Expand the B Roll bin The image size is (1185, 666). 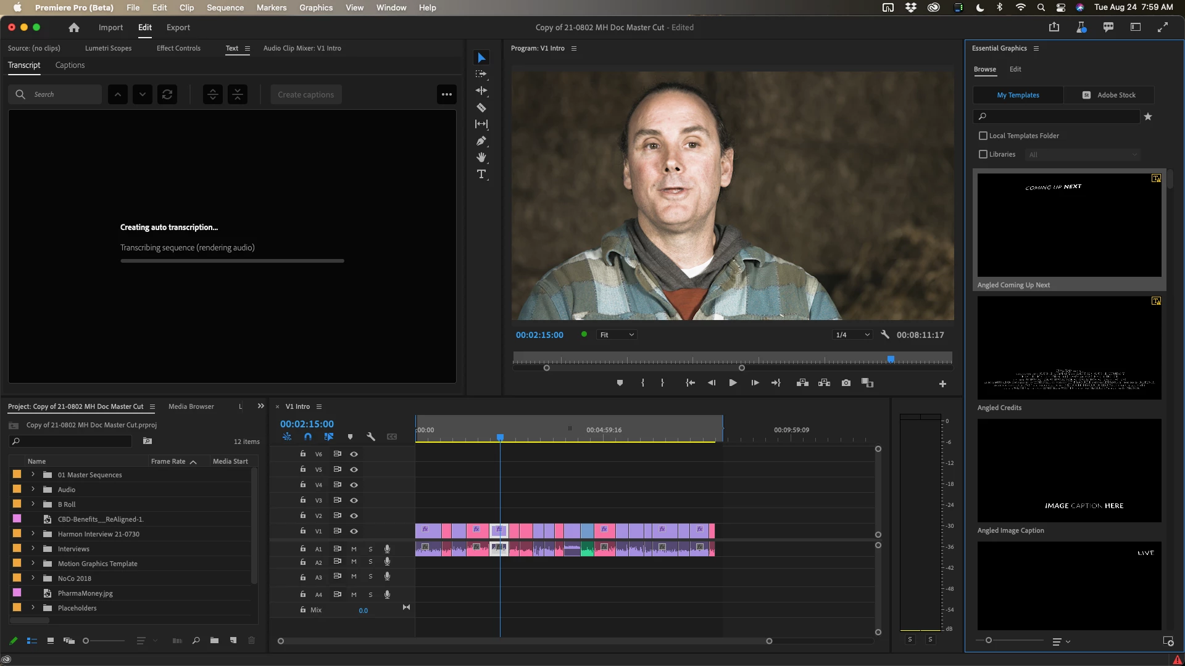[x=33, y=504]
